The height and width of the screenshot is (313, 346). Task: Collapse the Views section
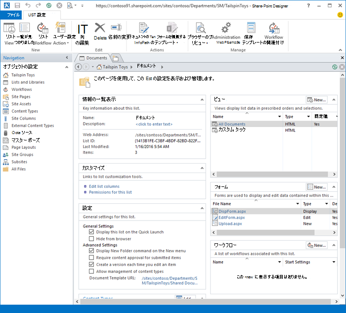(x=334, y=100)
